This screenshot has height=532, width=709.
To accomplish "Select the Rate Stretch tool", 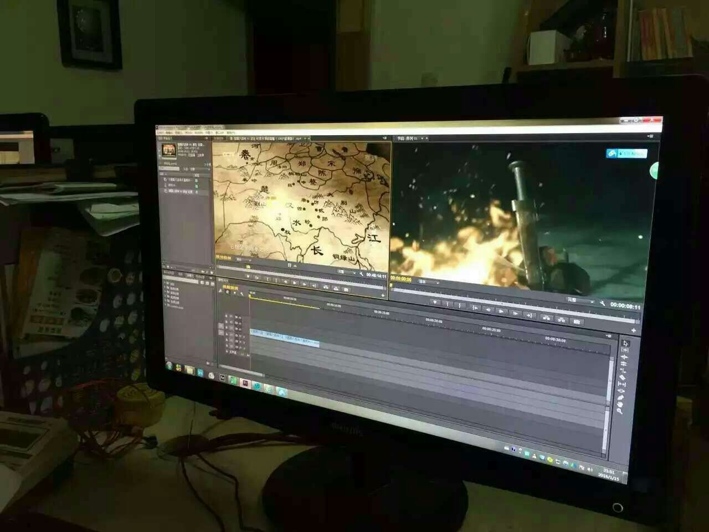I will (x=623, y=371).
